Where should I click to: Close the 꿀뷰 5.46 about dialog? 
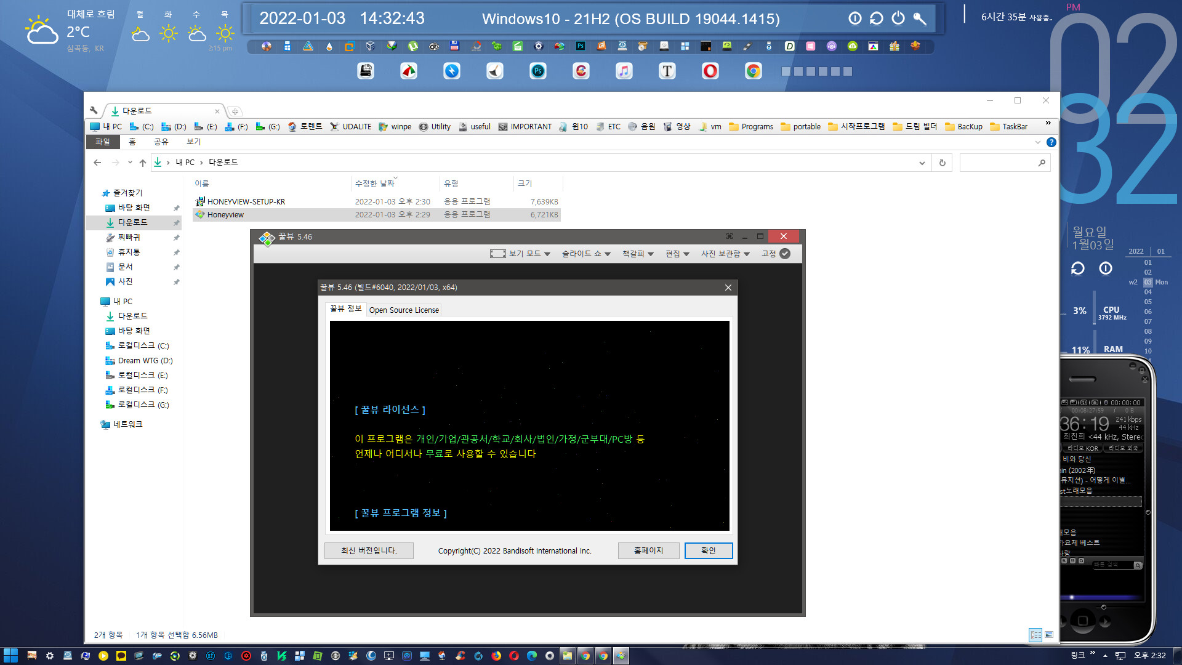click(x=728, y=288)
